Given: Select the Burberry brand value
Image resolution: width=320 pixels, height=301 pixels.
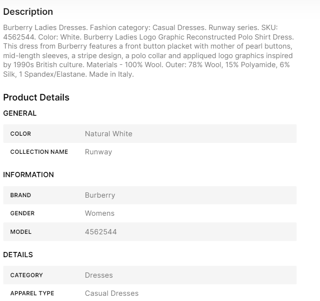Looking at the screenshot, I should pos(100,195).
